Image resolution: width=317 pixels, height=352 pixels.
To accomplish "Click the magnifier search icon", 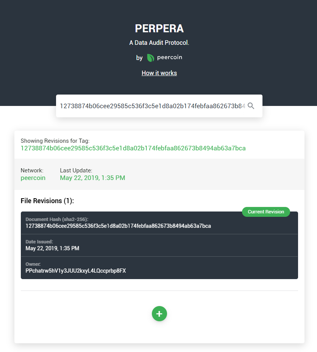I will [x=251, y=106].
